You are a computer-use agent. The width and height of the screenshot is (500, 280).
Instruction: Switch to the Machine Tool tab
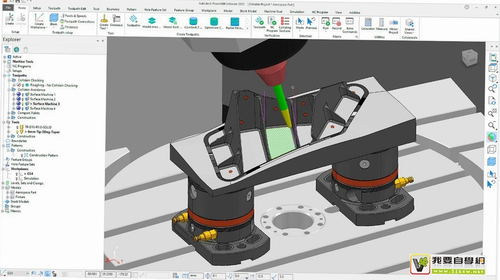[273, 11]
